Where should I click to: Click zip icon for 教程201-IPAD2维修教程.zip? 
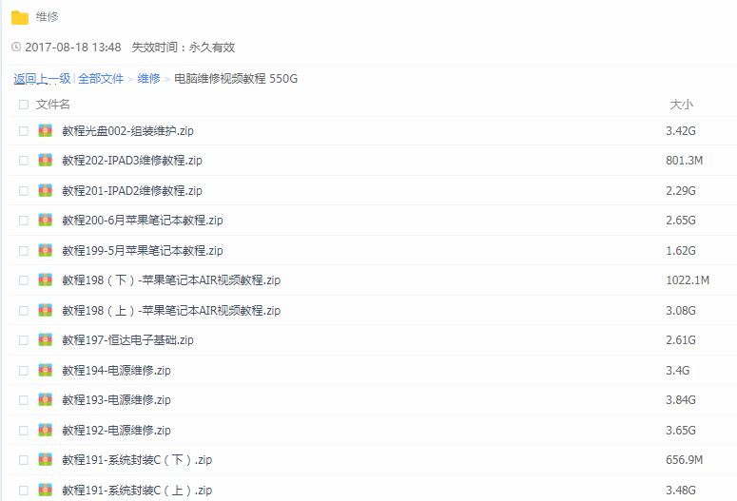(45, 190)
